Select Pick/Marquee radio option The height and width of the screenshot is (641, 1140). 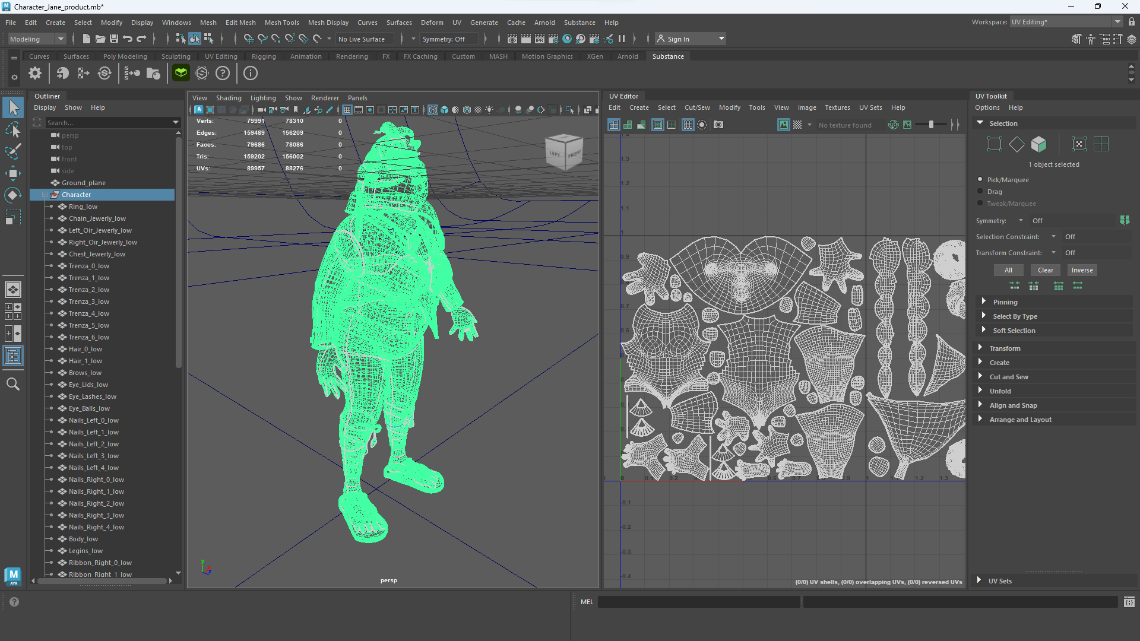coord(980,179)
